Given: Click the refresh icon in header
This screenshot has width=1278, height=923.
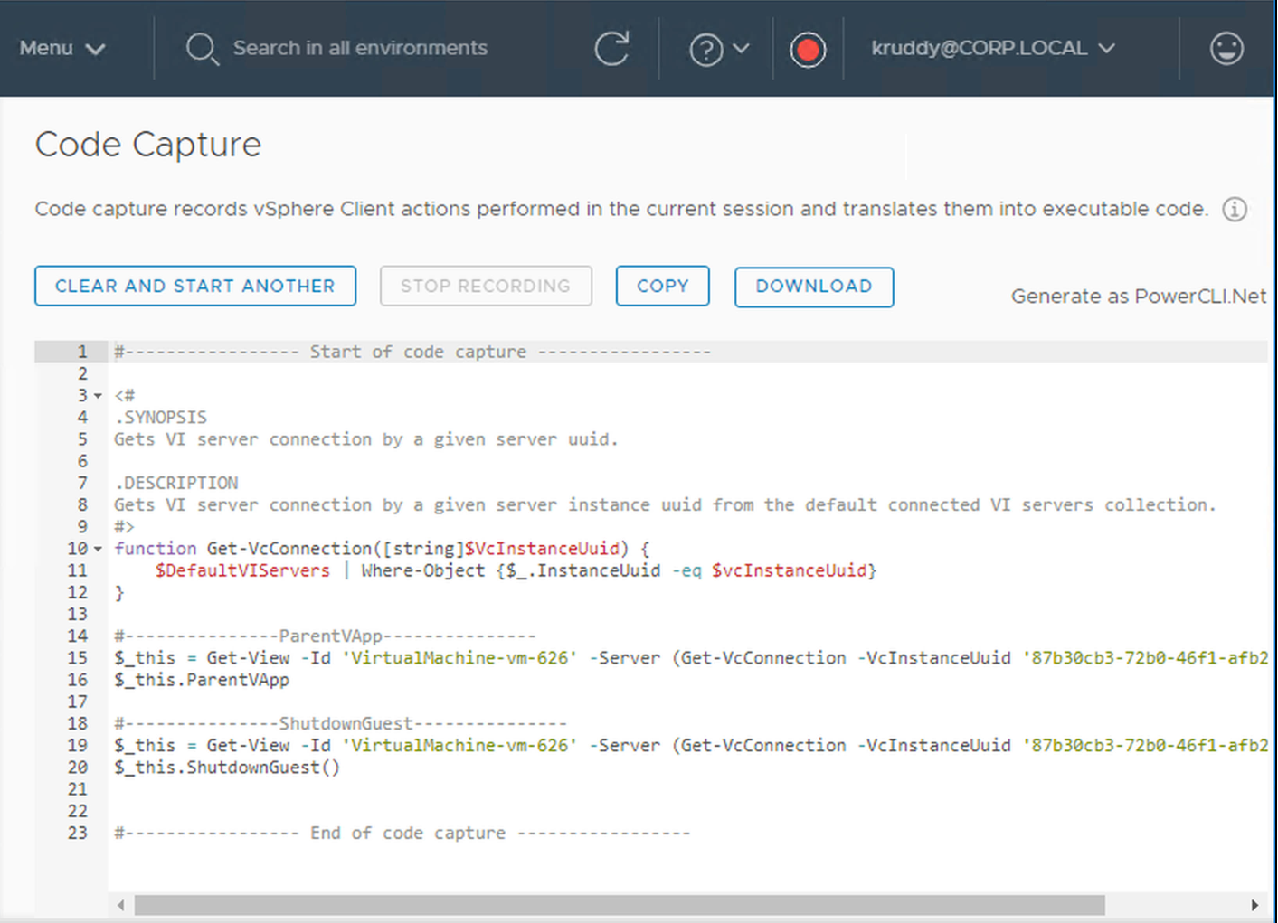Looking at the screenshot, I should click(x=611, y=49).
